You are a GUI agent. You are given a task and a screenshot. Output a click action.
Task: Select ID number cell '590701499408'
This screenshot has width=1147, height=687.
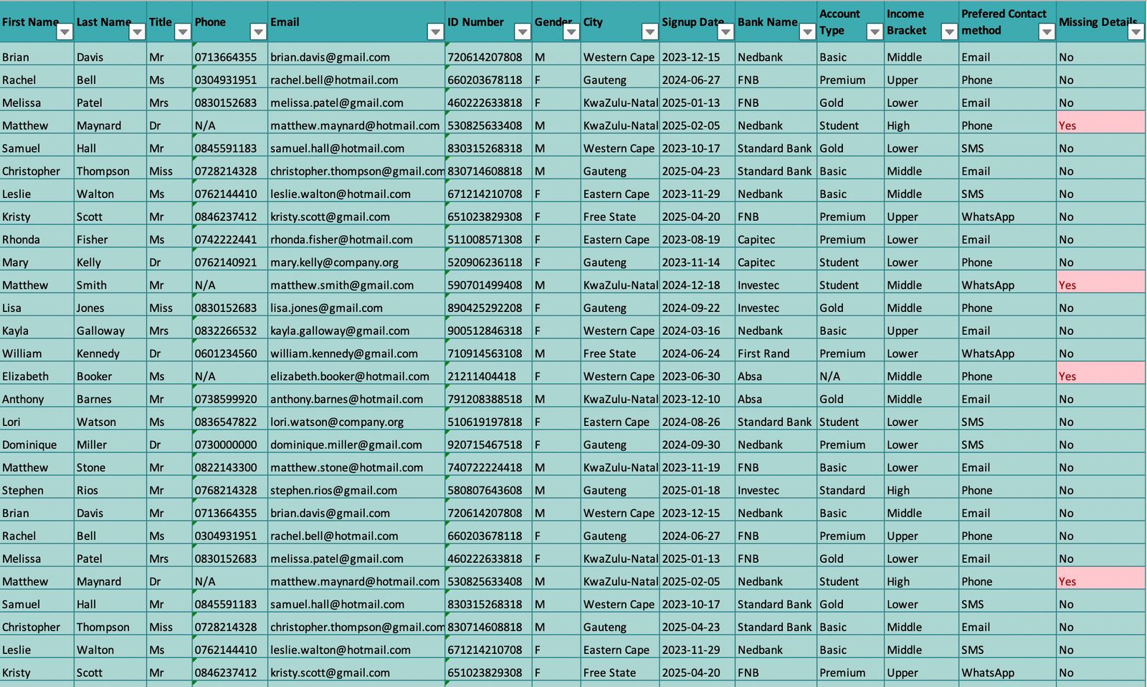488,285
